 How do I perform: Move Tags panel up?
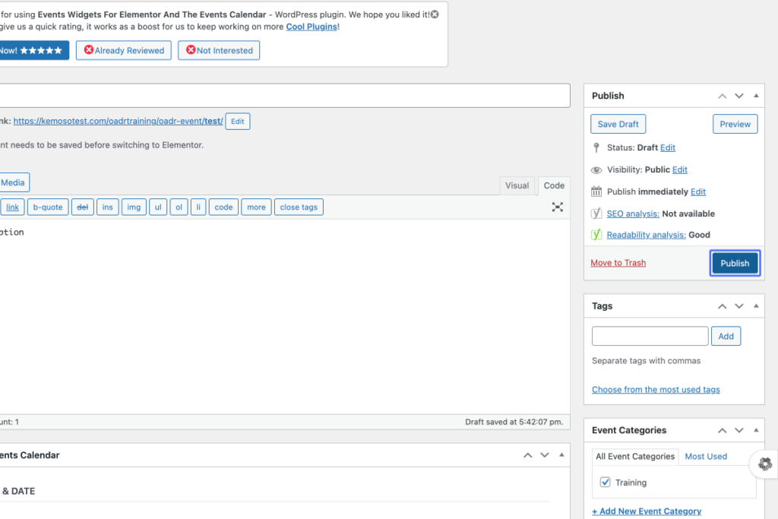coord(723,306)
